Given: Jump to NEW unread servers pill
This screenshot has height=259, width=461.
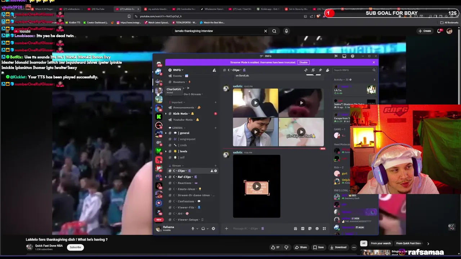Looking at the screenshot, I should [x=158, y=219].
